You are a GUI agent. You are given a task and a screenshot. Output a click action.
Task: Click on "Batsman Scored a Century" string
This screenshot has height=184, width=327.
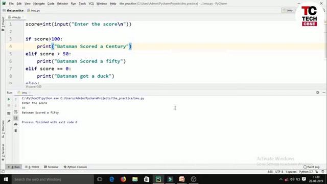click(91, 47)
